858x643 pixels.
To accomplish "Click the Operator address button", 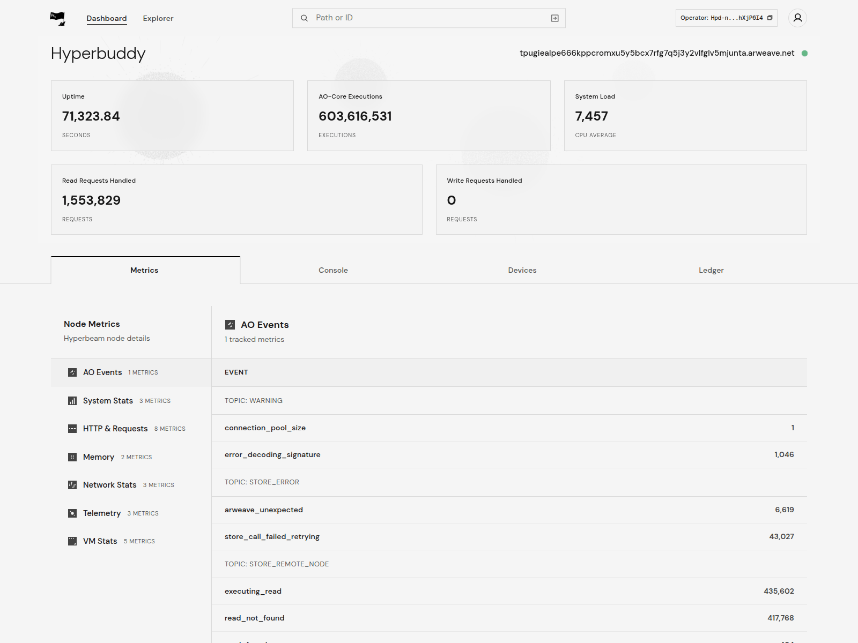I will [727, 18].
